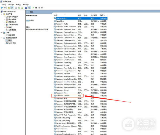Click the Windows Update service gear icon
Viewport: 160px width, 135px height.
(55, 95)
